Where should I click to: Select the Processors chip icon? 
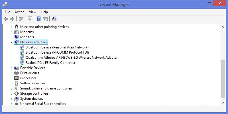17,78
